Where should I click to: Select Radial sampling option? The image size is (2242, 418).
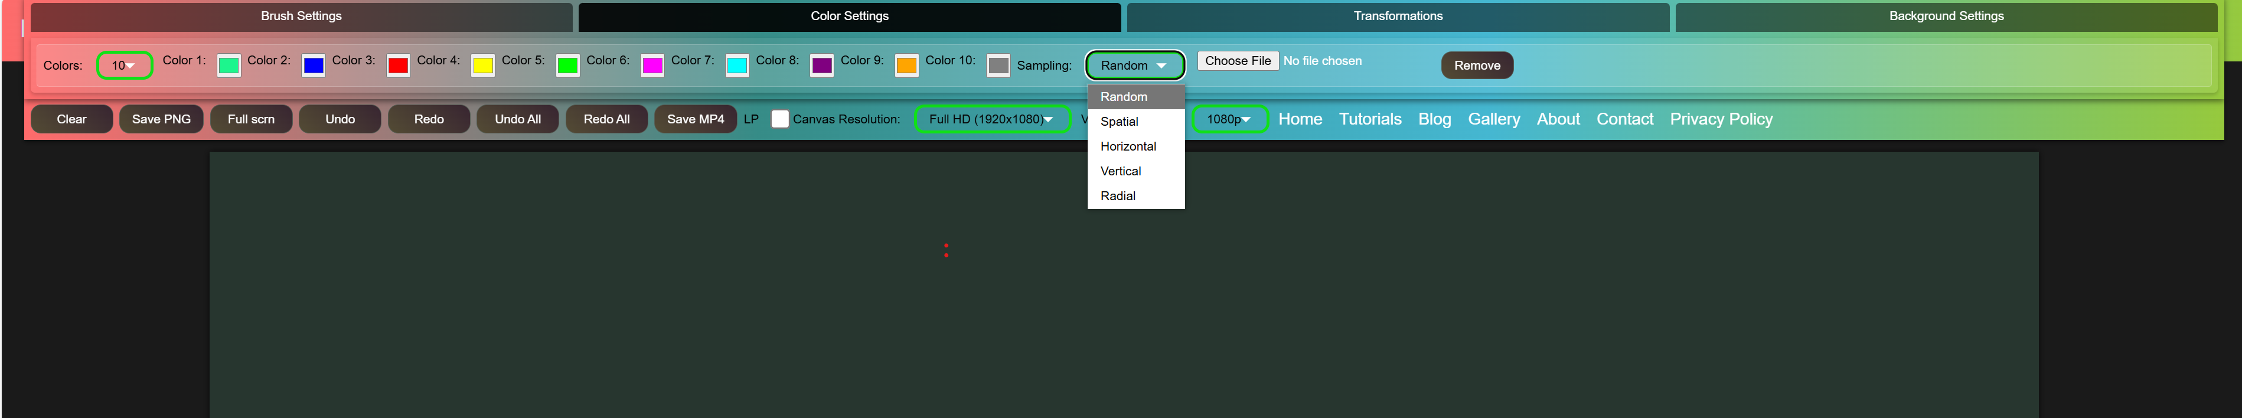1136,196
